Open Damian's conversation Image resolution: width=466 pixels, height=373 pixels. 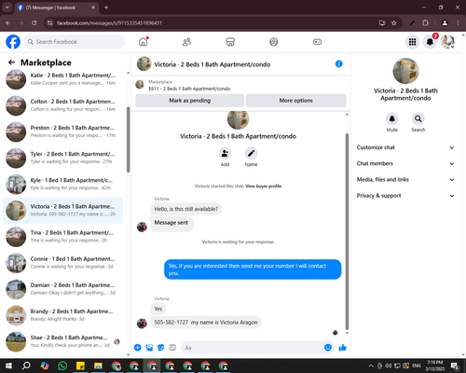[x=62, y=289]
